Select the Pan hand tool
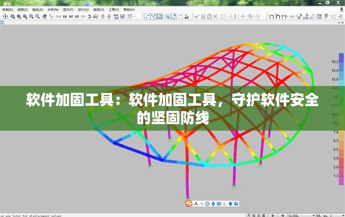The image size is (345, 217). coord(45,16)
